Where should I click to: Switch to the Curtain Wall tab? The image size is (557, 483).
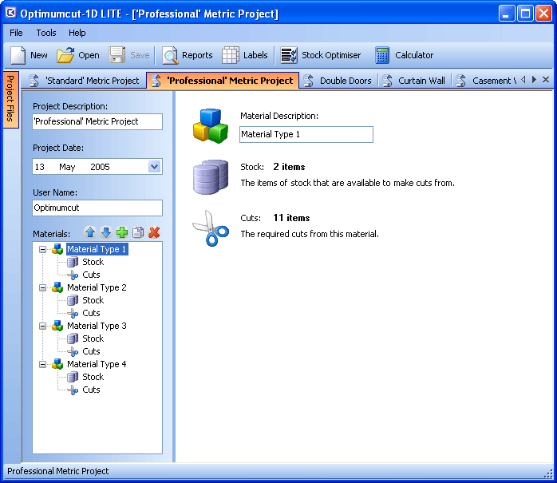[x=414, y=81]
